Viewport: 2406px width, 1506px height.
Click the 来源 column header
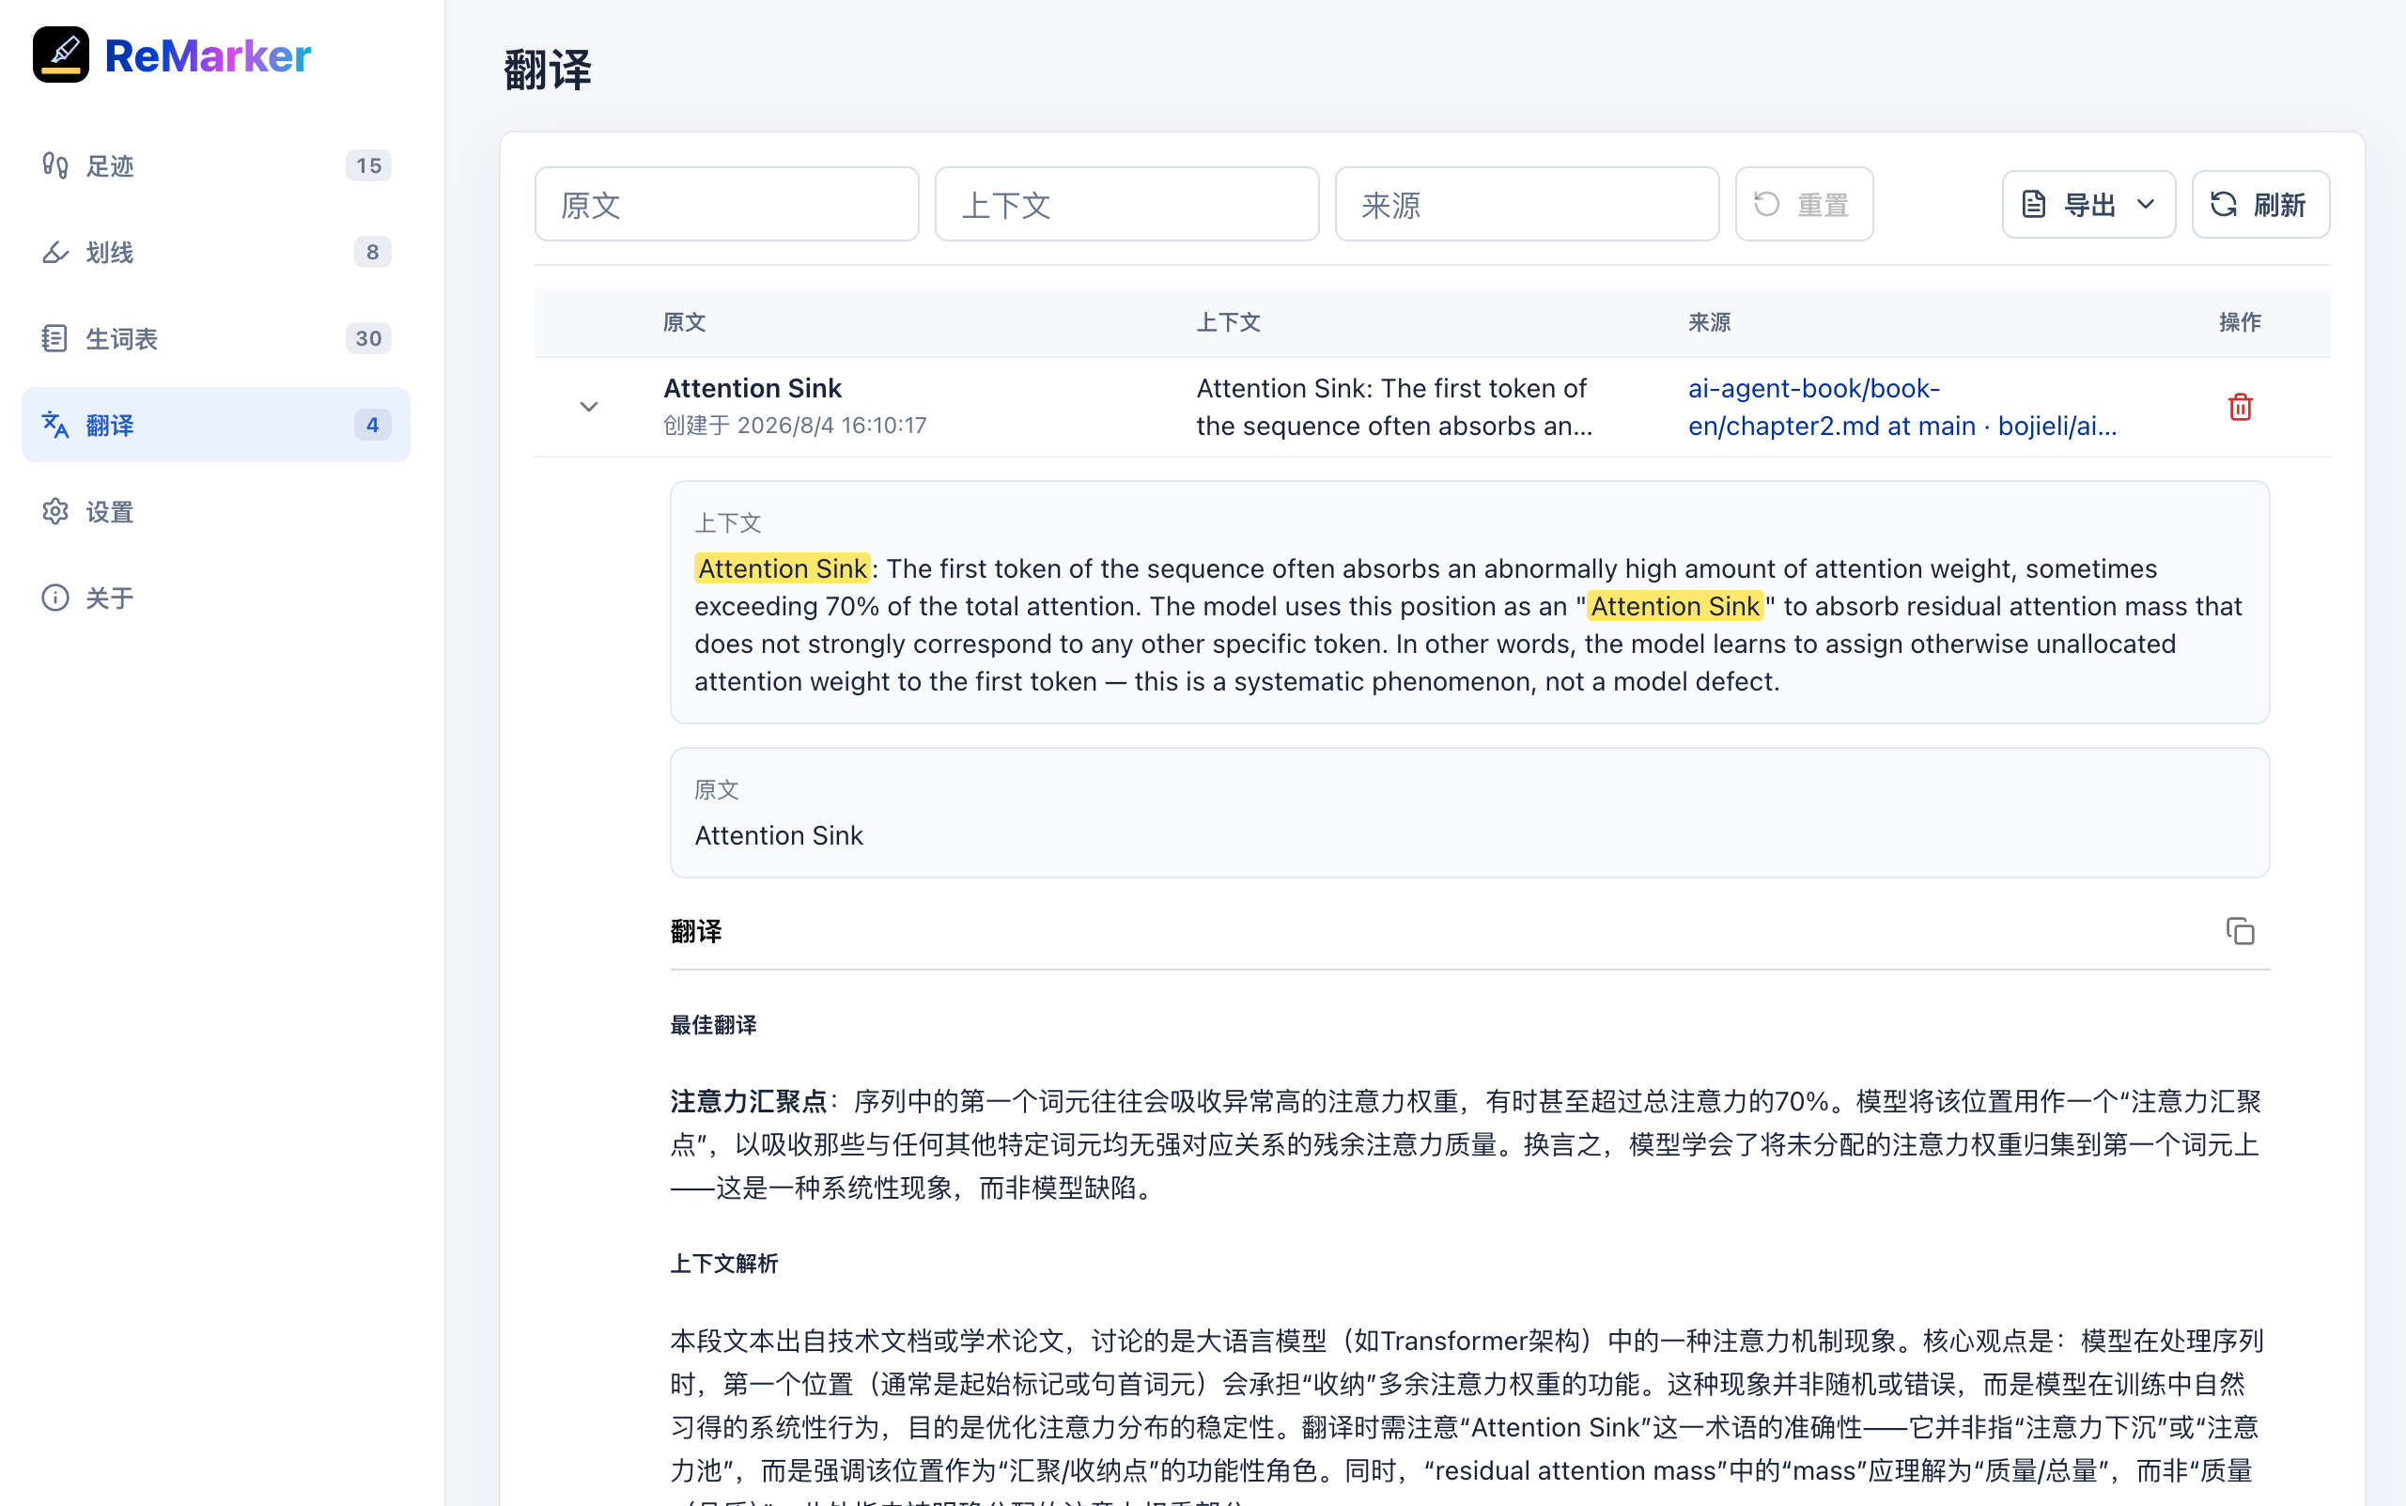(1709, 323)
